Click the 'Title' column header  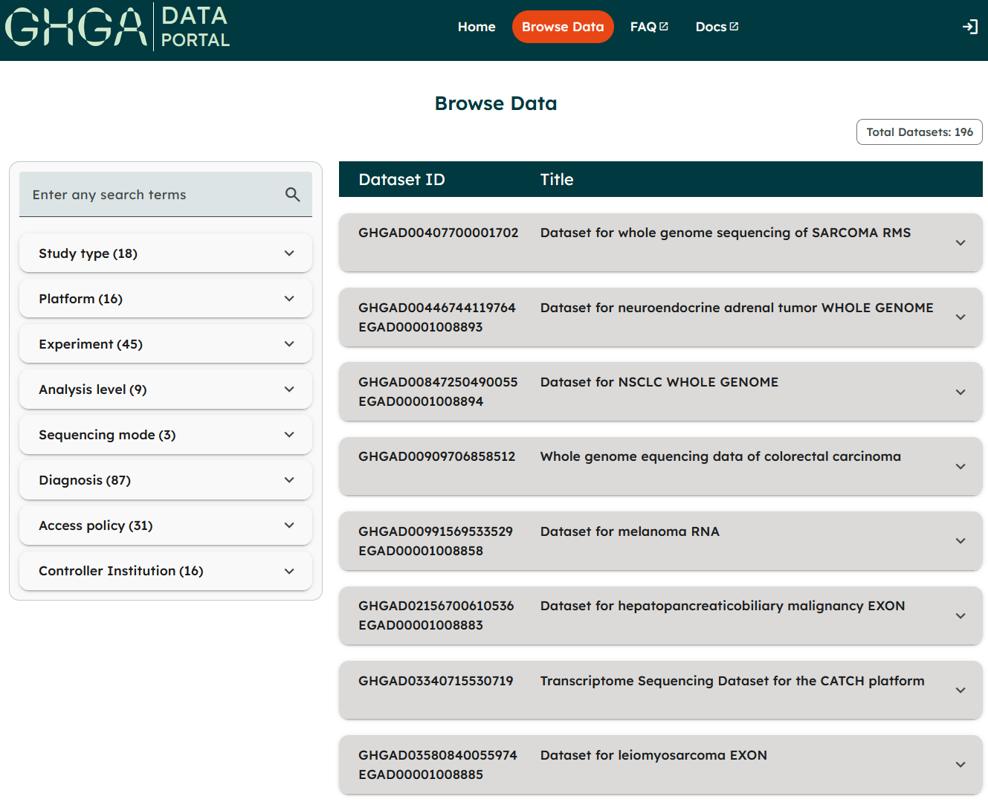(557, 179)
